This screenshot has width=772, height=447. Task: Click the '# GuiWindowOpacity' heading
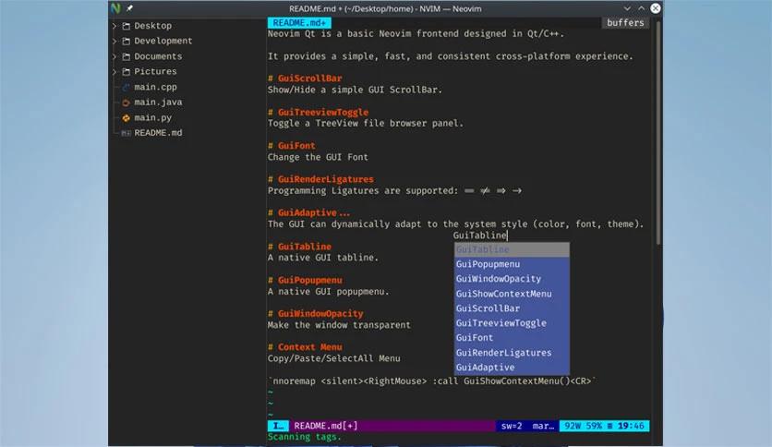click(316, 314)
